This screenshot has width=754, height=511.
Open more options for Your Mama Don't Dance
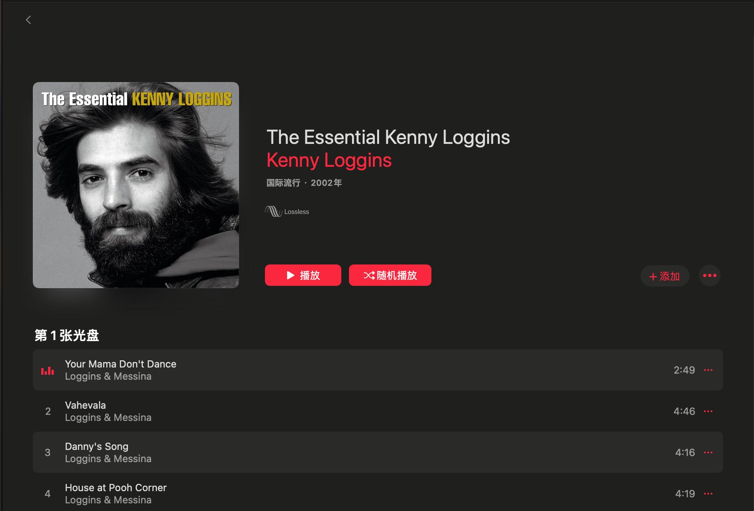tap(708, 370)
